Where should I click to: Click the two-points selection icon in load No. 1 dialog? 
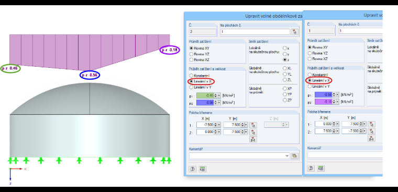(x=371, y=138)
